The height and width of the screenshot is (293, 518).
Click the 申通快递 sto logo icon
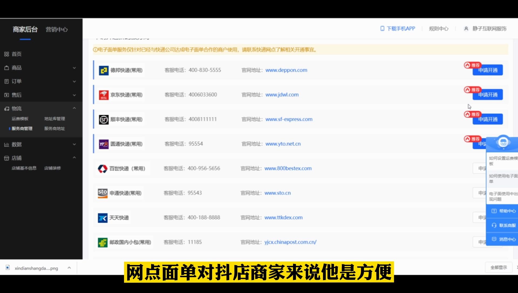103,193
